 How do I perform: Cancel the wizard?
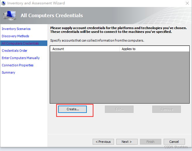(174, 142)
